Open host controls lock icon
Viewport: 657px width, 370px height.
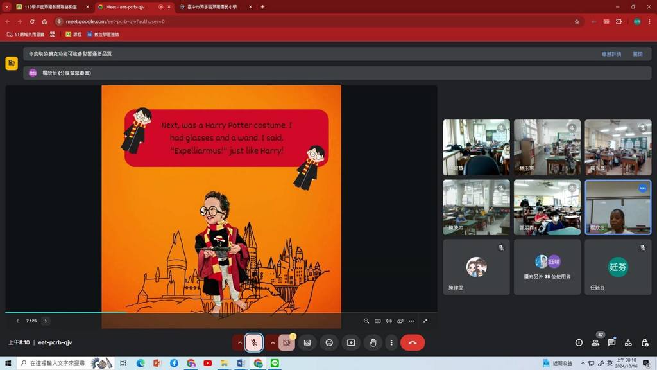(645, 342)
